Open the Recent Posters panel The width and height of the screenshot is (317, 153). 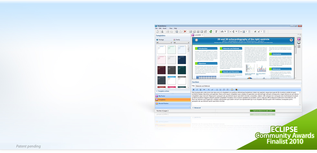(x=173, y=103)
